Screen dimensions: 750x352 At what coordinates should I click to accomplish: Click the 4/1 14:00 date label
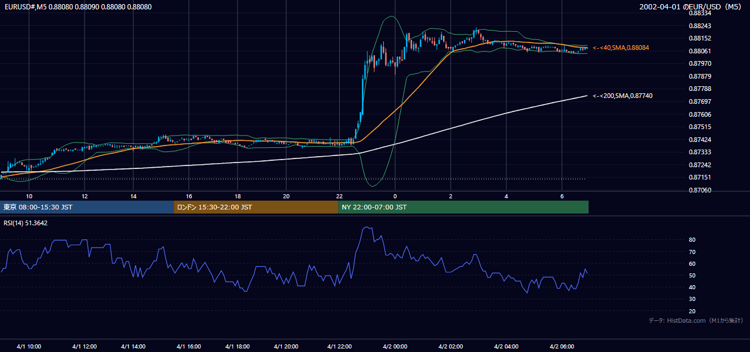[133, 347]
